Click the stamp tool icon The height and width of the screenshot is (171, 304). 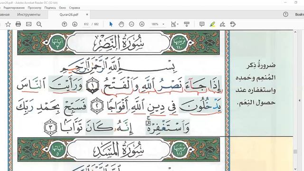tap(233, 24)
